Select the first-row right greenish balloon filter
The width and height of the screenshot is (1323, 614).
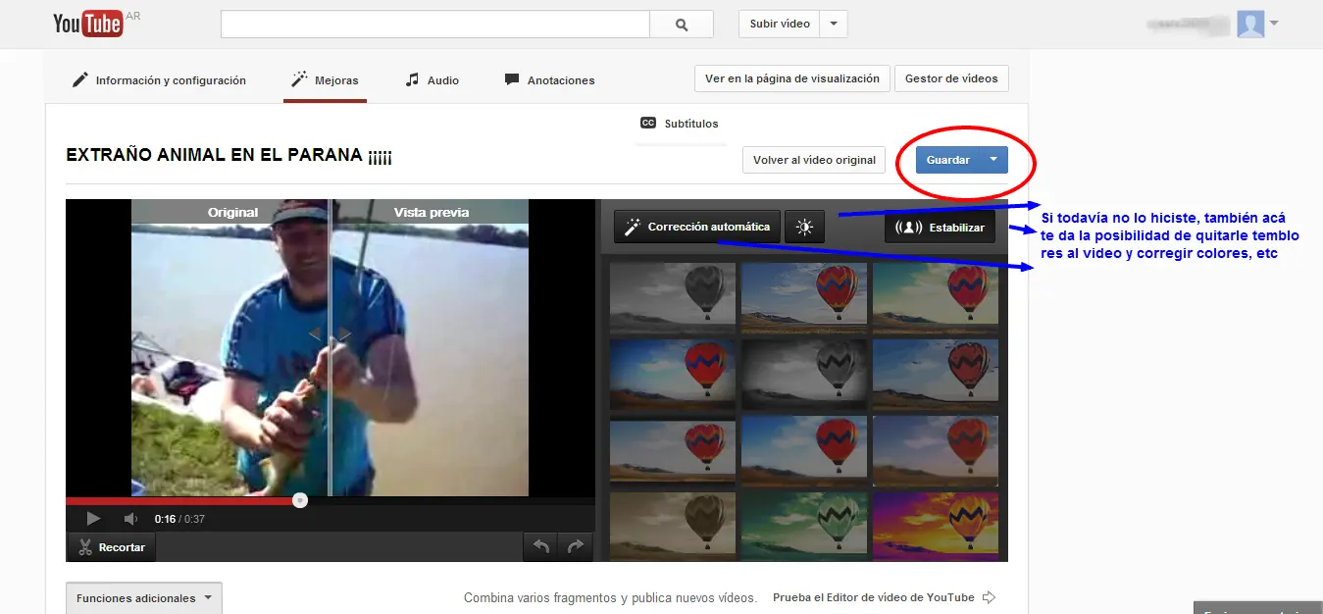click(936, 298)
